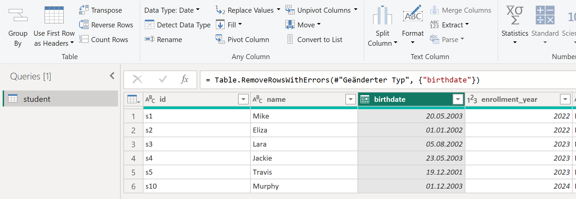Click the Format text icon
The width and height of the screenshot is (576, 199).
click(x=413, y=14)
